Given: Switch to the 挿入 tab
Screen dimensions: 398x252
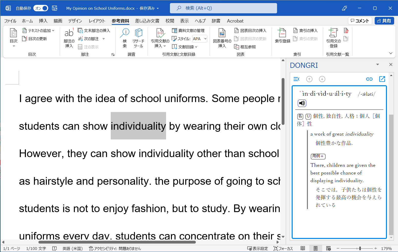Looking at the screenshot, I should pos(43,21).
